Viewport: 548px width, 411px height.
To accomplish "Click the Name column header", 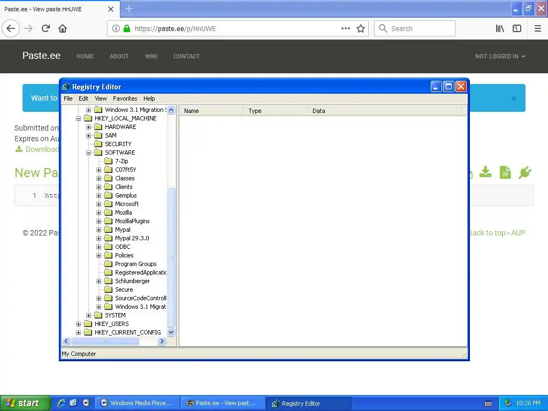I will point(211,111).
